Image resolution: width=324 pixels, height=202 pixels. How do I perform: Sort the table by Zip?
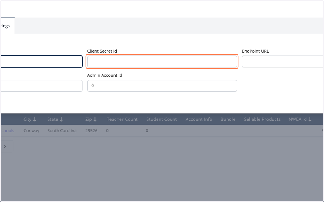point(91,119)
